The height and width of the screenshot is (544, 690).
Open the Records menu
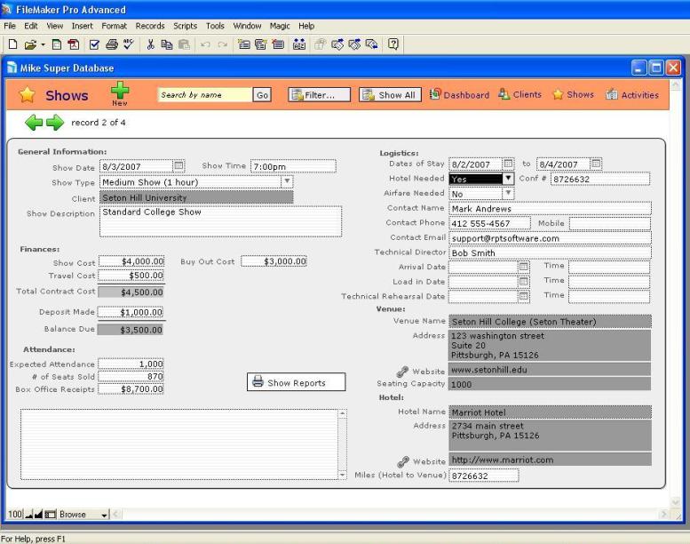tap(150, 26)
